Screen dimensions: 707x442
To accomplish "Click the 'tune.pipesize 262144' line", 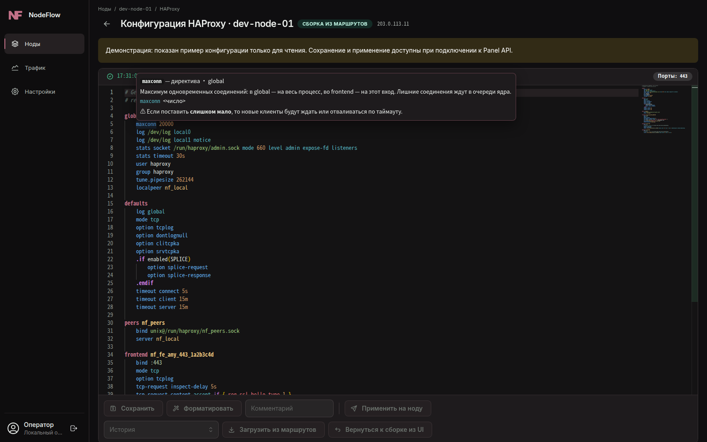I will coord(165,180).
